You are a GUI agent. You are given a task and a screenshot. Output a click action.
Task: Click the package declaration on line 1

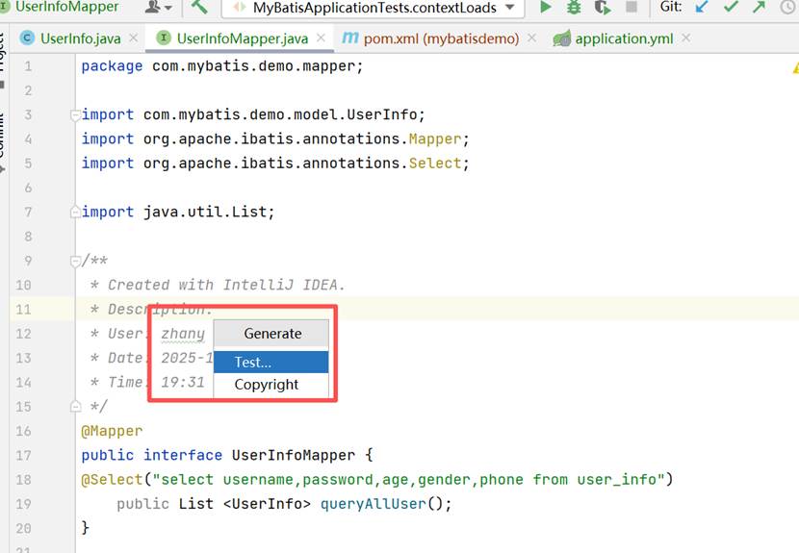coord(222,65)
